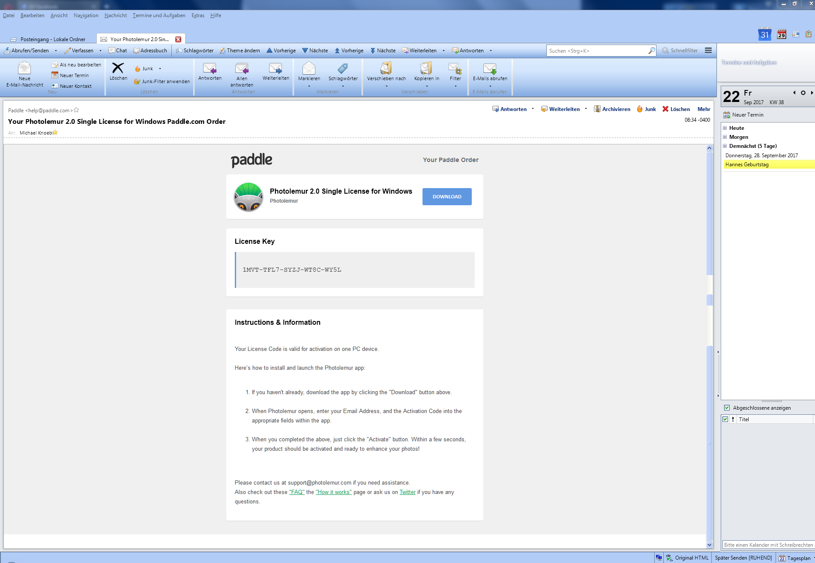
Task: Go to previous day arrow
Action: 794,93
